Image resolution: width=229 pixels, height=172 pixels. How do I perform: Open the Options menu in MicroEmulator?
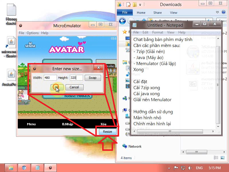point(33,33)
